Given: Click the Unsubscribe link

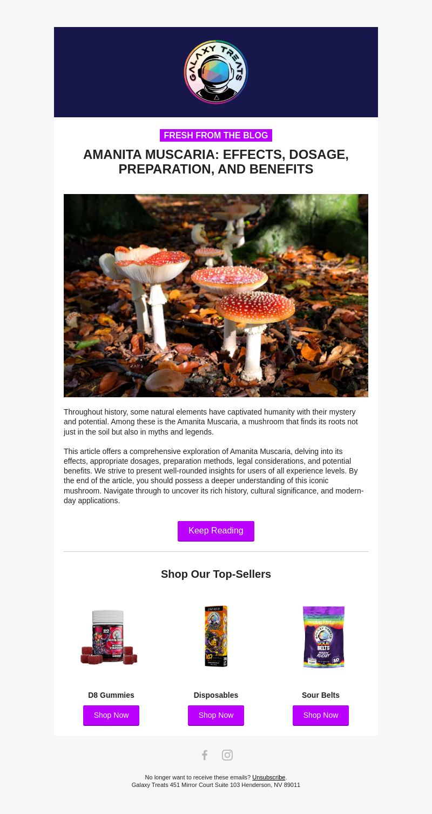Looking at the screenshot, I should [268, 777].
